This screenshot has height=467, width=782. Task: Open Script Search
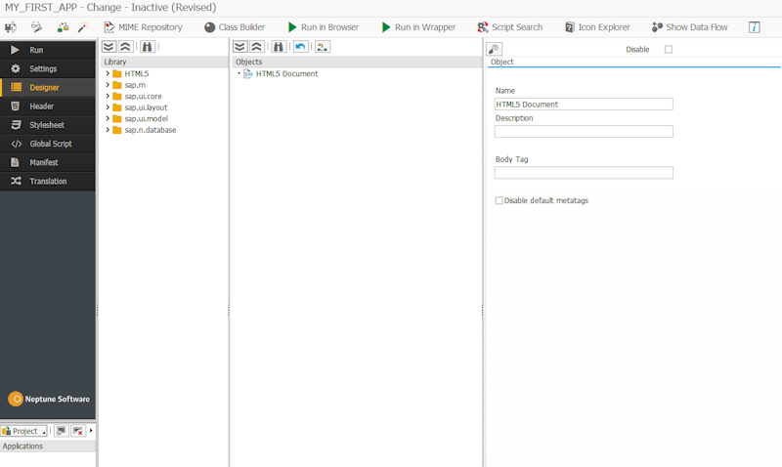(509, 27)
